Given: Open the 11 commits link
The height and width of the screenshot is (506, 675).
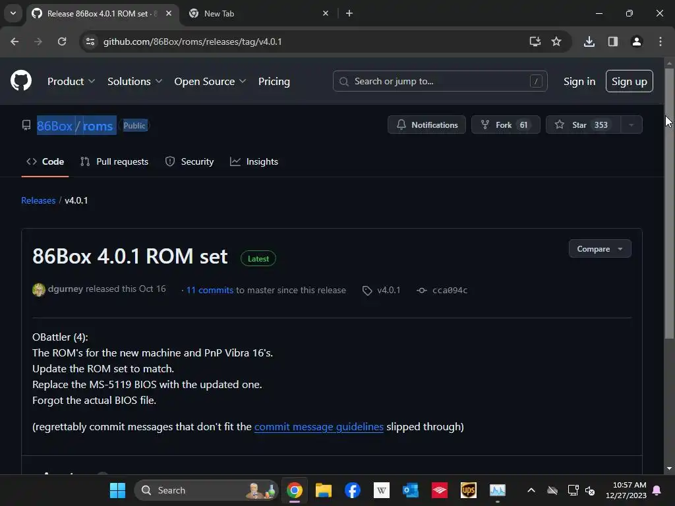Looking at the screenshot, I should pyautogui.click(x=210, y=290).
